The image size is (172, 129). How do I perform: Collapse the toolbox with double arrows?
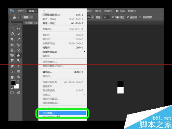click(10, 22)
